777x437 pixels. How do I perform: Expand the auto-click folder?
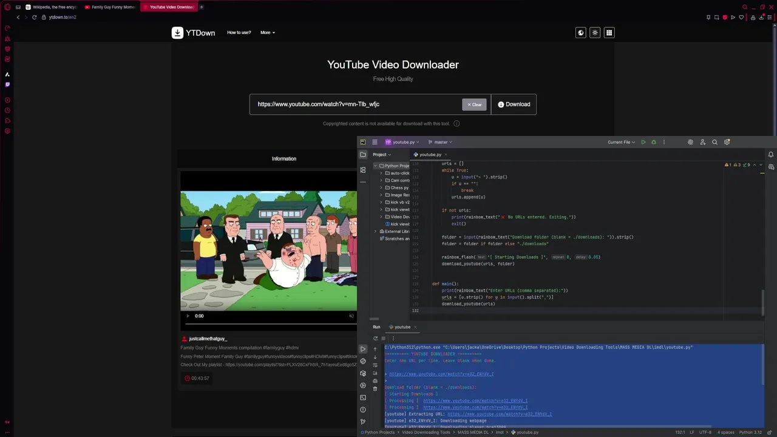tap(381, 173)
